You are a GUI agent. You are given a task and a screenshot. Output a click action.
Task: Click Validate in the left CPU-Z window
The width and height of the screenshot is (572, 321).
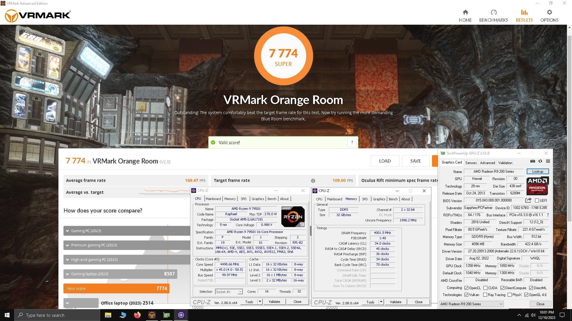tap(274, 302)
